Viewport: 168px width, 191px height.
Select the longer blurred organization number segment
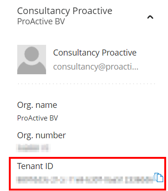(x=28, y=148)
